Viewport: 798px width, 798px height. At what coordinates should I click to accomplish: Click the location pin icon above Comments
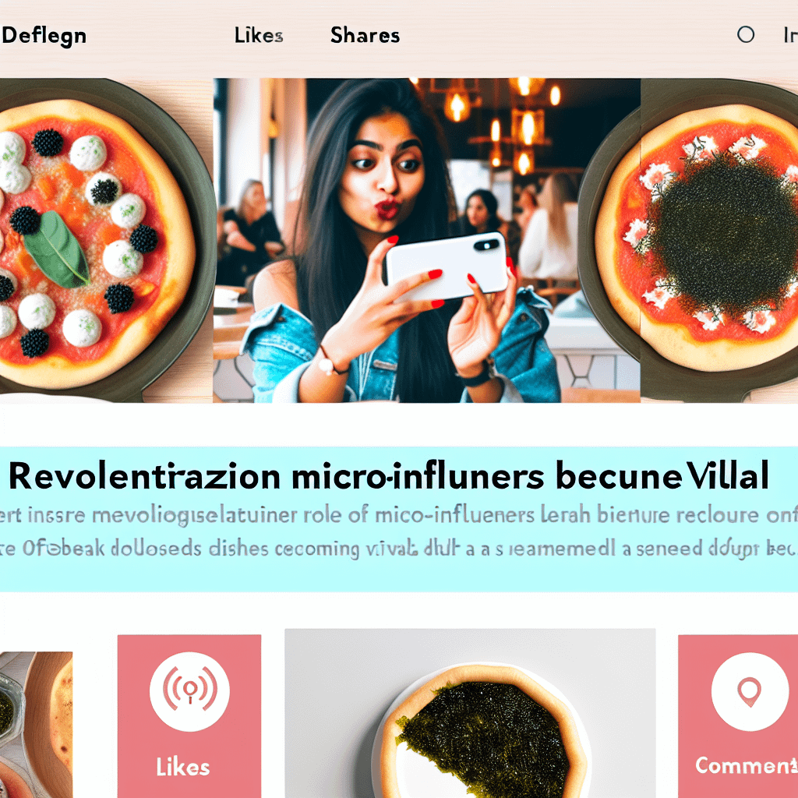(750, 692)
